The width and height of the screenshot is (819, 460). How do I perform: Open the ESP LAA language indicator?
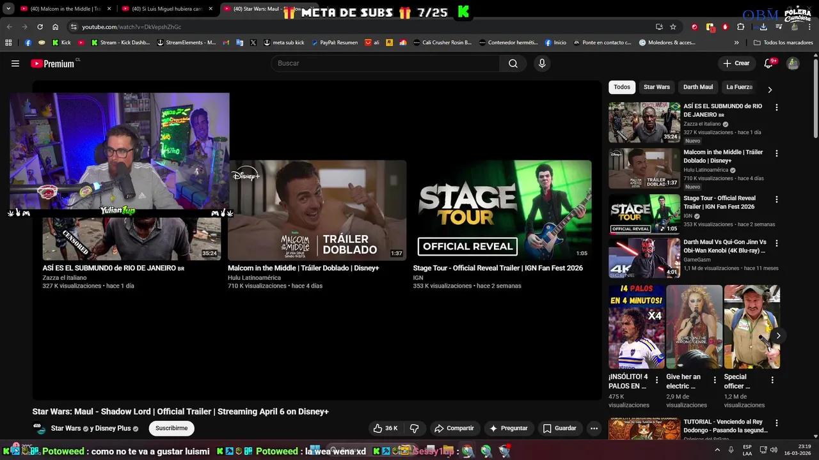pos(747,450)
